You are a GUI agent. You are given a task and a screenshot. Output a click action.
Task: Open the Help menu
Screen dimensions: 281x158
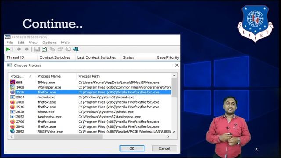click(x=65, y=43)
